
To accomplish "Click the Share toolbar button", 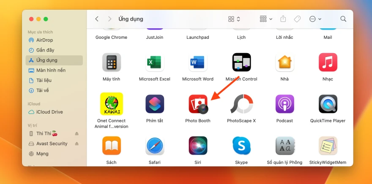I will coord(283,19).
